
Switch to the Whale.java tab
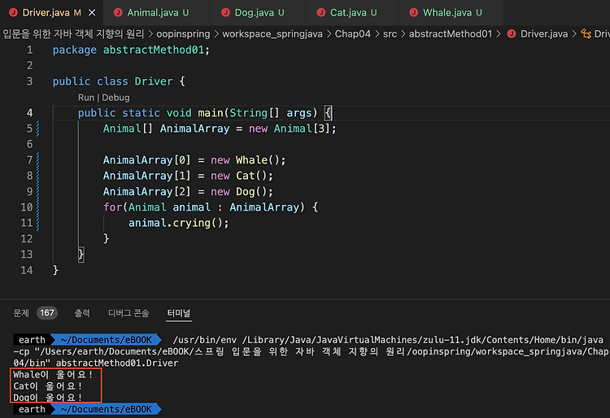point(451,13)
